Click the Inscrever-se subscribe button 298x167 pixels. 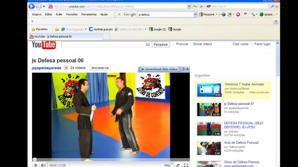100,68
